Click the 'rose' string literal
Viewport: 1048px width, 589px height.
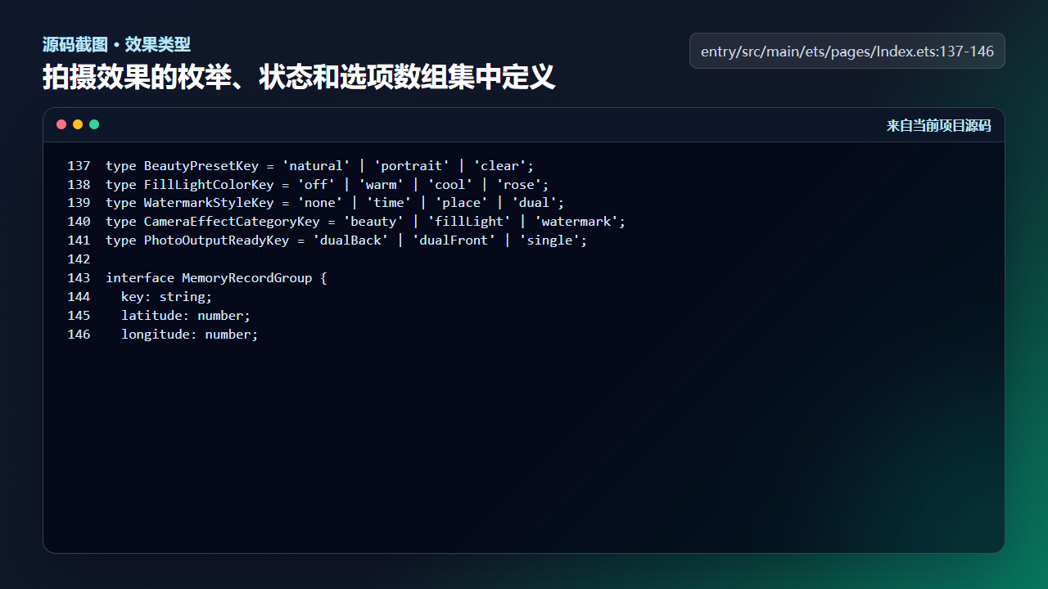[x=519, y=185]
